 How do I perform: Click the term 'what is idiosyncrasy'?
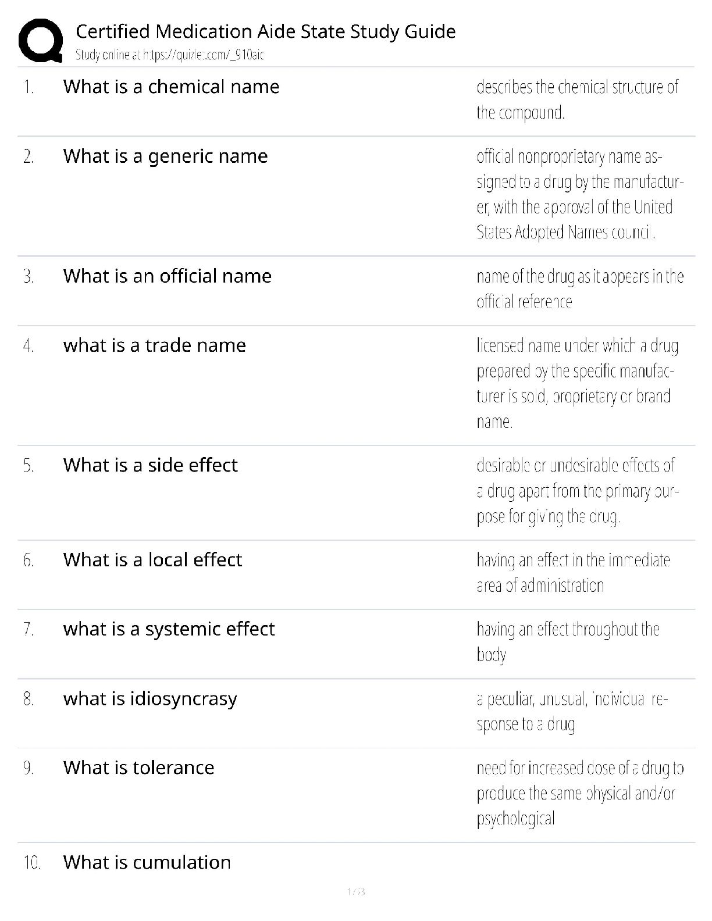[150, 698]
